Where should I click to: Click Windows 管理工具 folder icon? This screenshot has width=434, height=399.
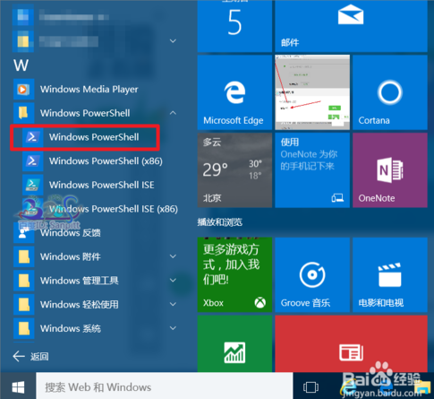pos(23,281)
